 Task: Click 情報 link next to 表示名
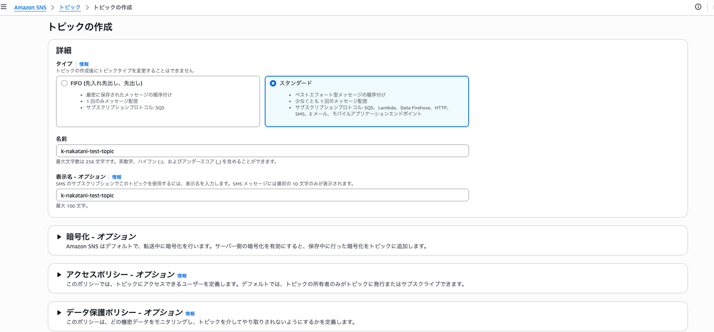[117, 177]
